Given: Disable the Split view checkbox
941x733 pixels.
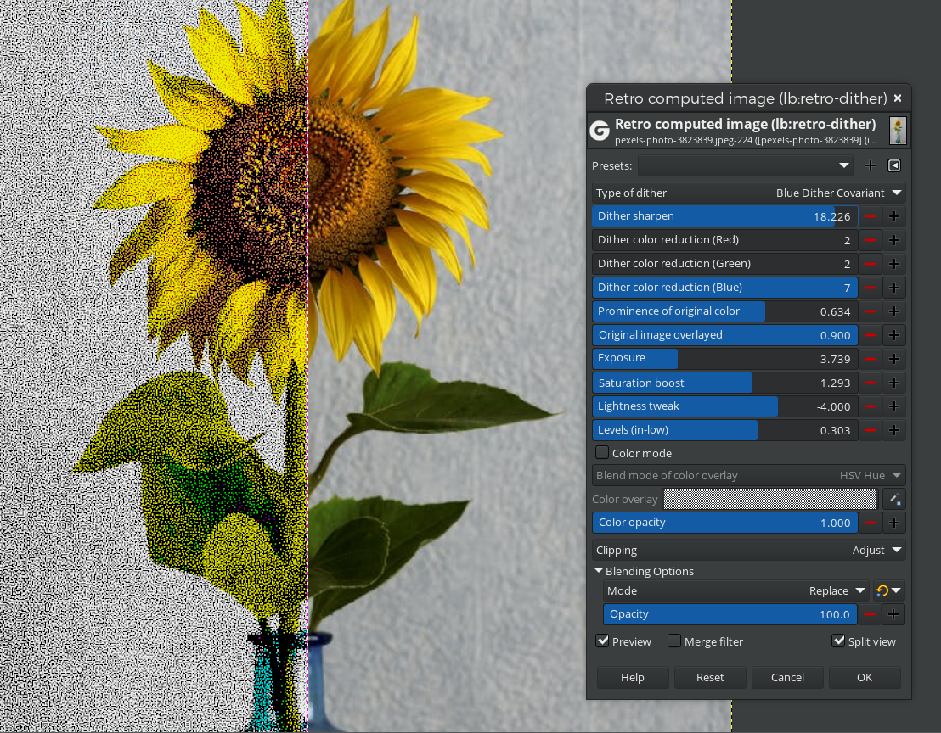Looking at the screenshot, I should click(x=838, y=641).
